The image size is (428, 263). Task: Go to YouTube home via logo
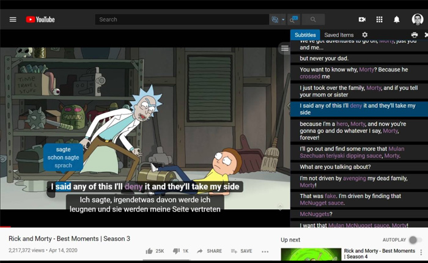coord(40,20)
